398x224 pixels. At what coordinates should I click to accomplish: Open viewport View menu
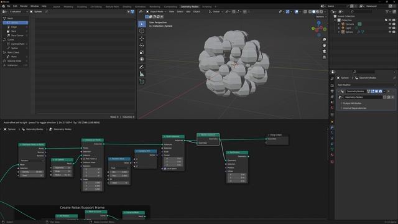[172, 12]
